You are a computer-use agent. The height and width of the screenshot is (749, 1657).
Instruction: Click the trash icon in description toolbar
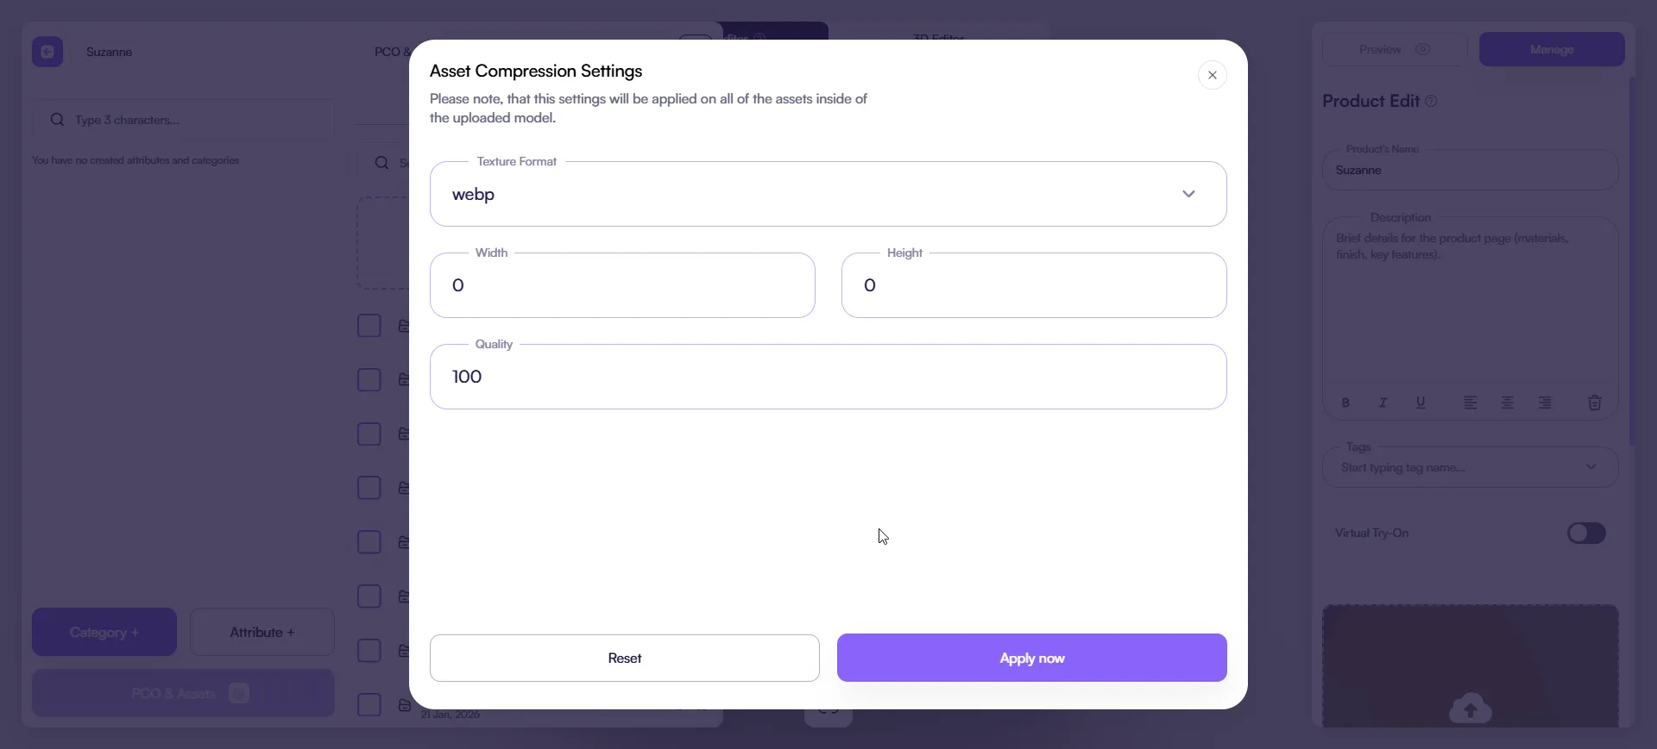point(1595,403)
